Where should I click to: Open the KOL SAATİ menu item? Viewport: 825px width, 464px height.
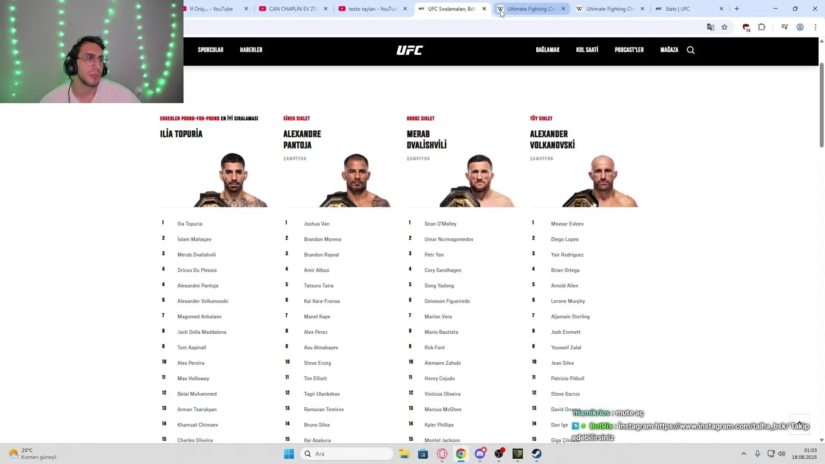587,50
